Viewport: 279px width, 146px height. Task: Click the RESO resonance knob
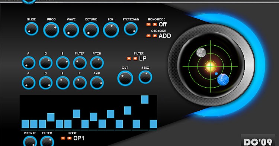145,77
